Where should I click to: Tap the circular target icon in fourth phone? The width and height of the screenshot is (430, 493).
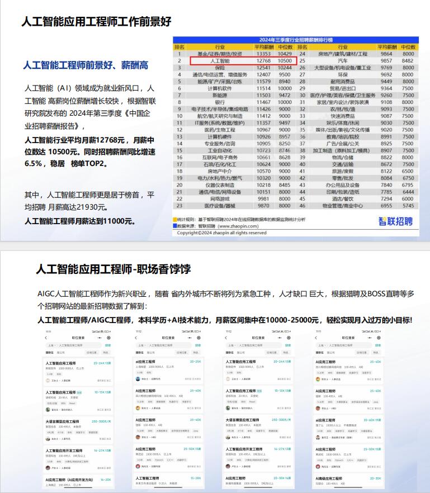click(x=379, y=338)
